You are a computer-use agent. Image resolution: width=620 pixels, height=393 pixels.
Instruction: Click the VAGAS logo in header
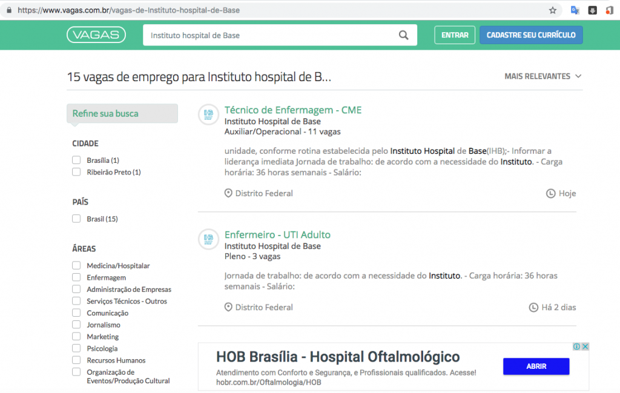tap(96, 35)
